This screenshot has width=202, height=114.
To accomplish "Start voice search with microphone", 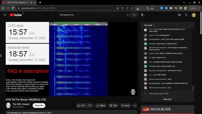I will [142, 15].
